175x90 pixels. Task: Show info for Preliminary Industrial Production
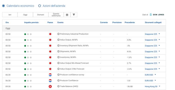pos(58,34)
